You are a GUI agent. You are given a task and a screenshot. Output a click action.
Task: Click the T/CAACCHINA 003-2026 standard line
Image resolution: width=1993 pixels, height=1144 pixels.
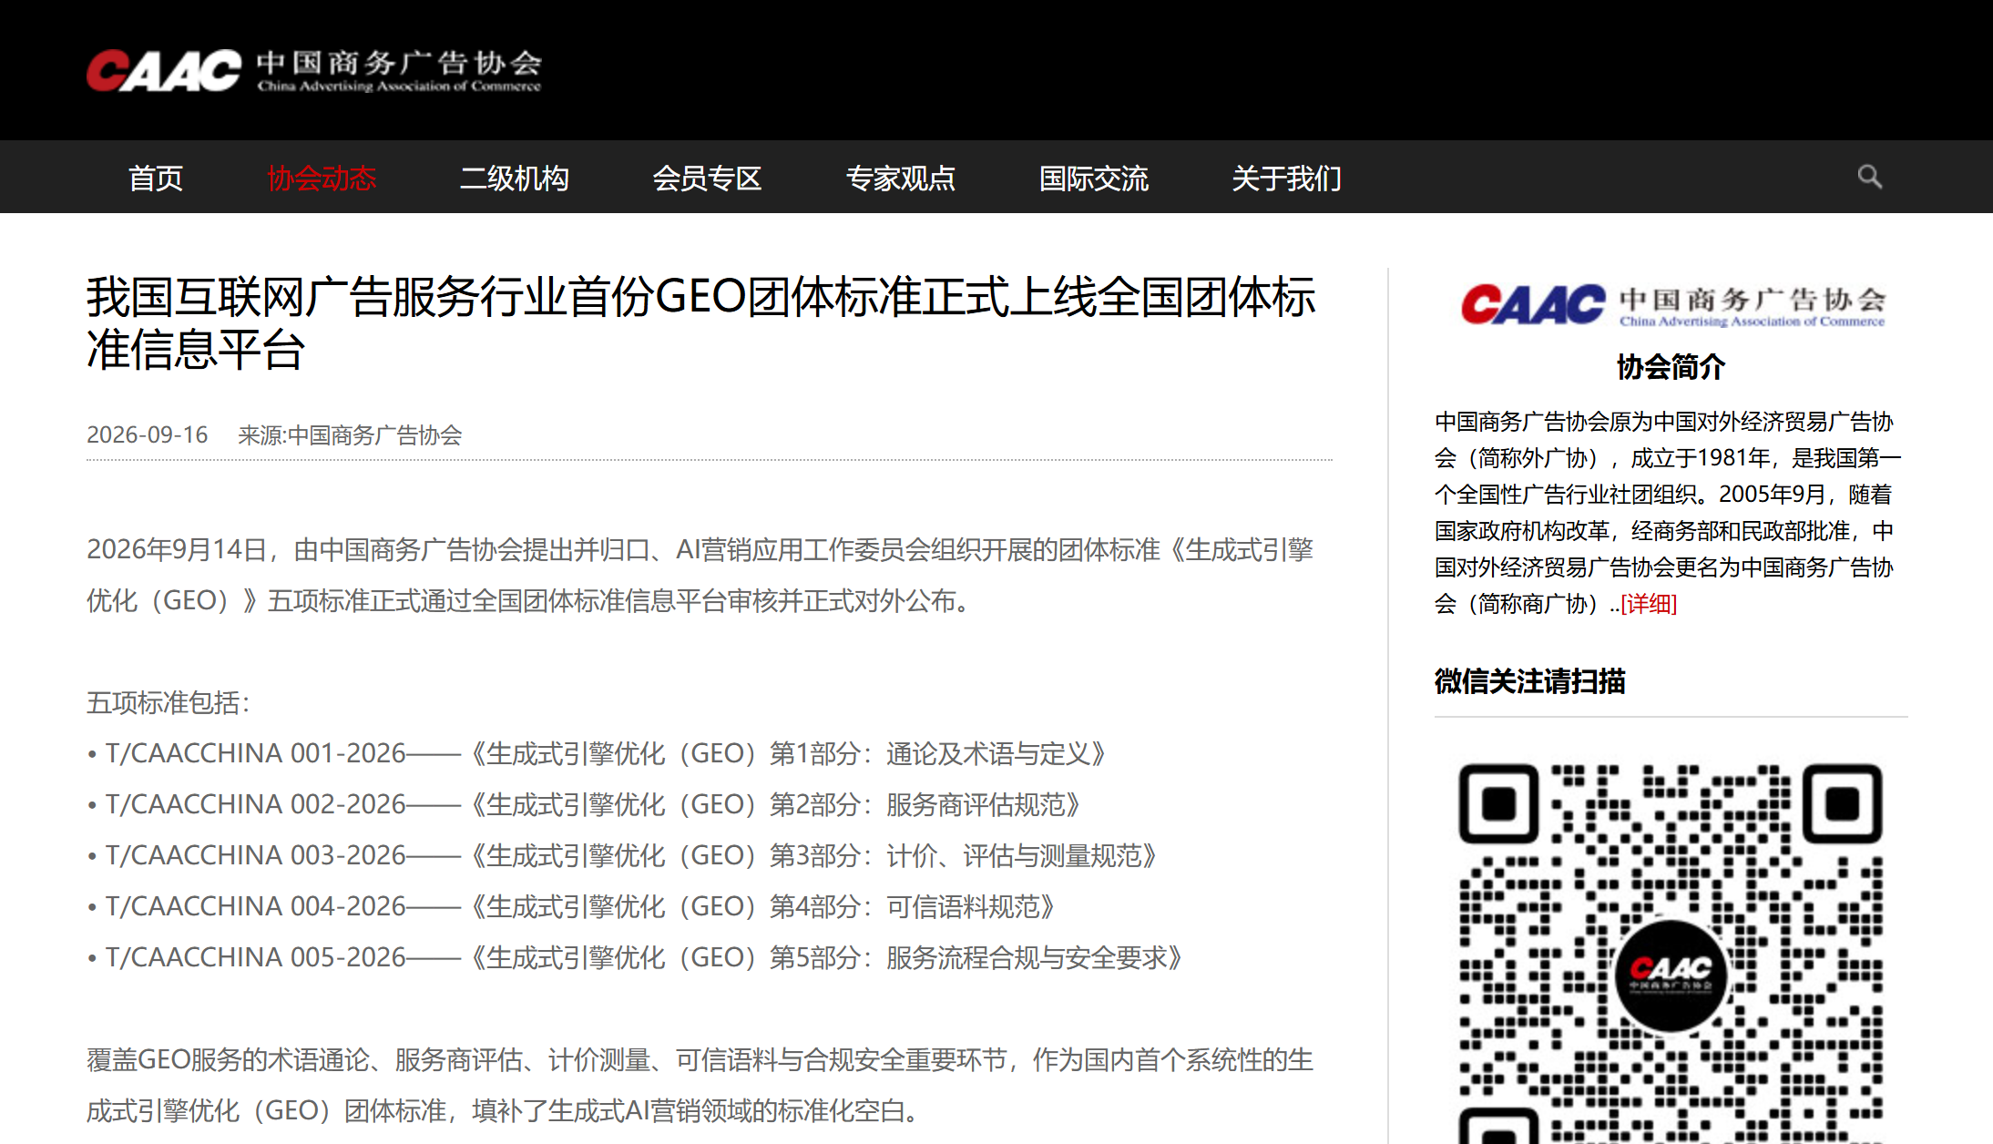[x=623, y=855]
